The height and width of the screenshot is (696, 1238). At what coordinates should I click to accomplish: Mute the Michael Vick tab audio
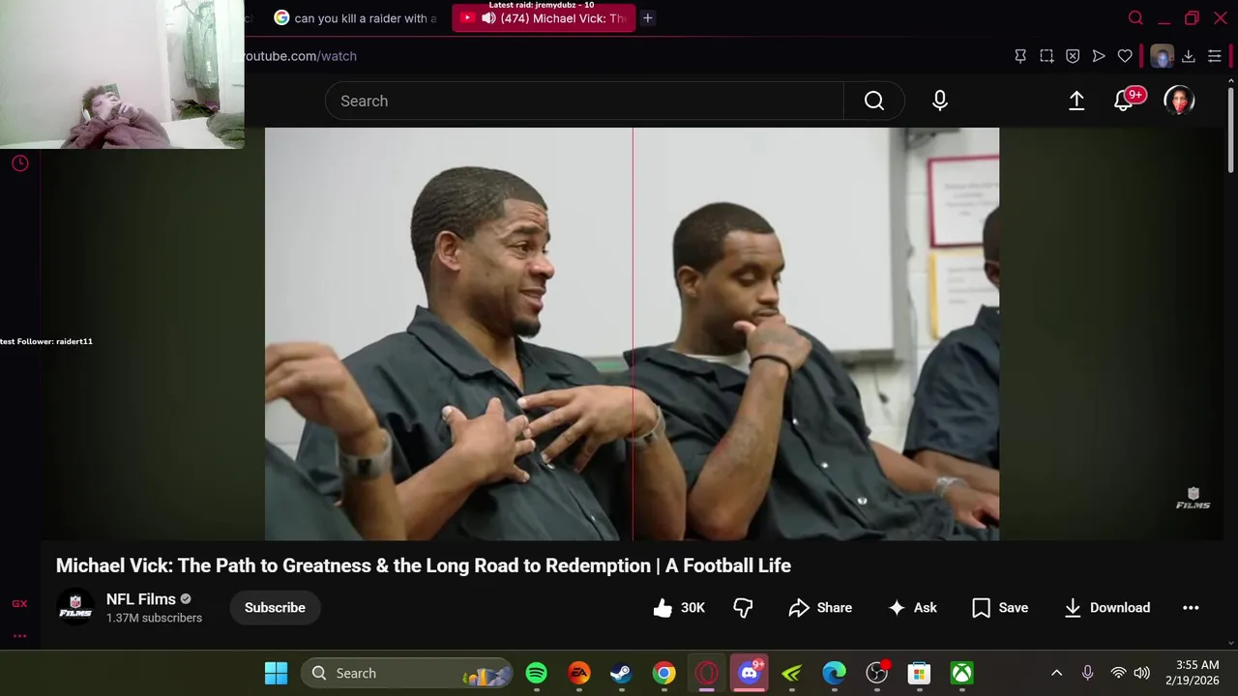click(488, 17)
